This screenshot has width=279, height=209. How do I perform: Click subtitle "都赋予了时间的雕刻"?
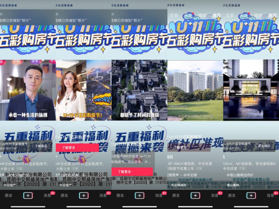pos(139,115)
